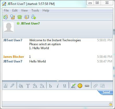This screenshot has width=115, height=109.
Task: Click the screen capture icon
Action: 102,86
